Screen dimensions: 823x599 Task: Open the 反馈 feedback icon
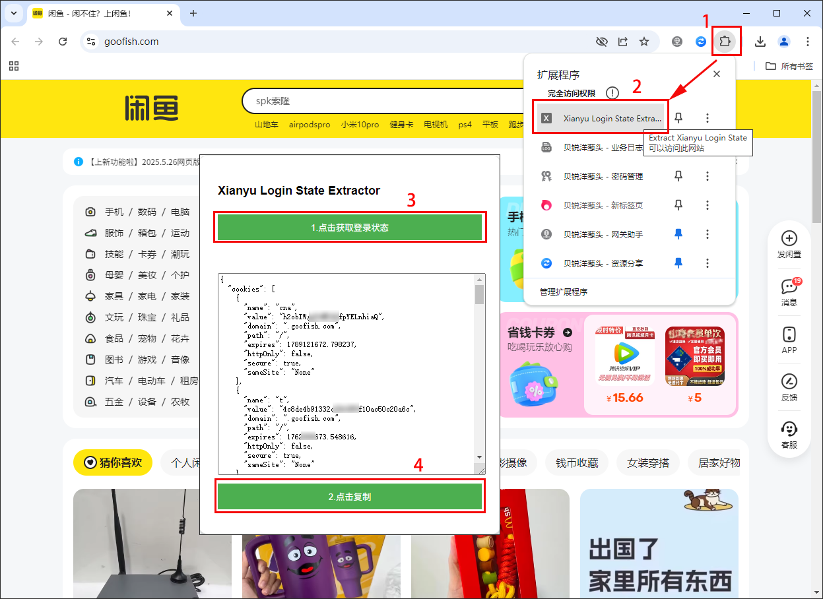click(789, 381)
